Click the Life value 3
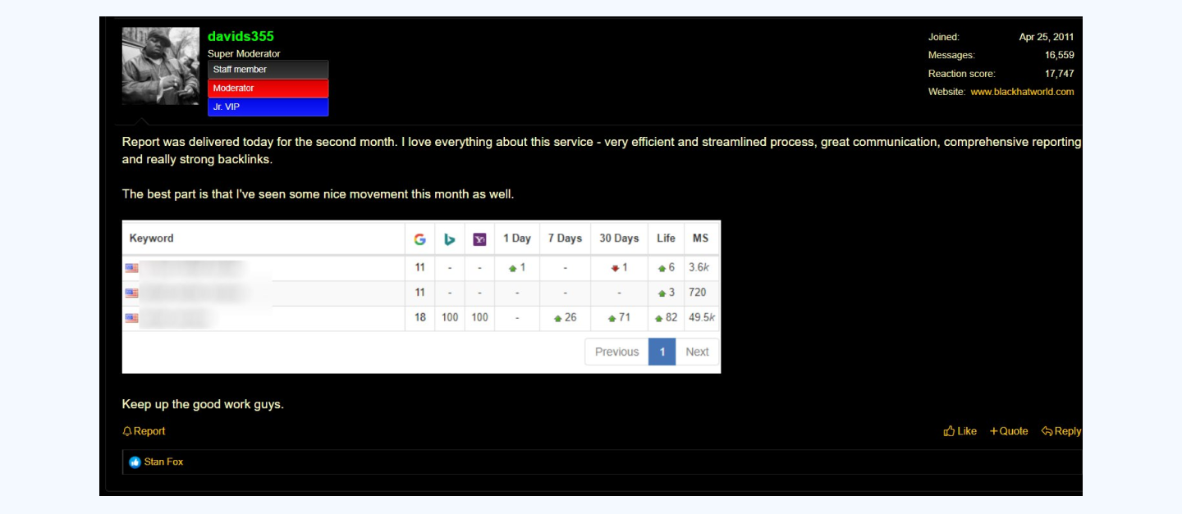1182x514 pixels. (667, 292)
